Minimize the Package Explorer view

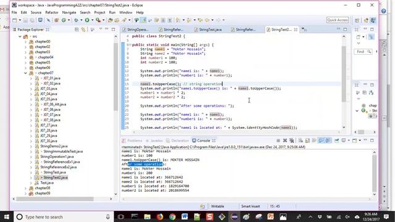pyautogui.click(x=107, y=29)
